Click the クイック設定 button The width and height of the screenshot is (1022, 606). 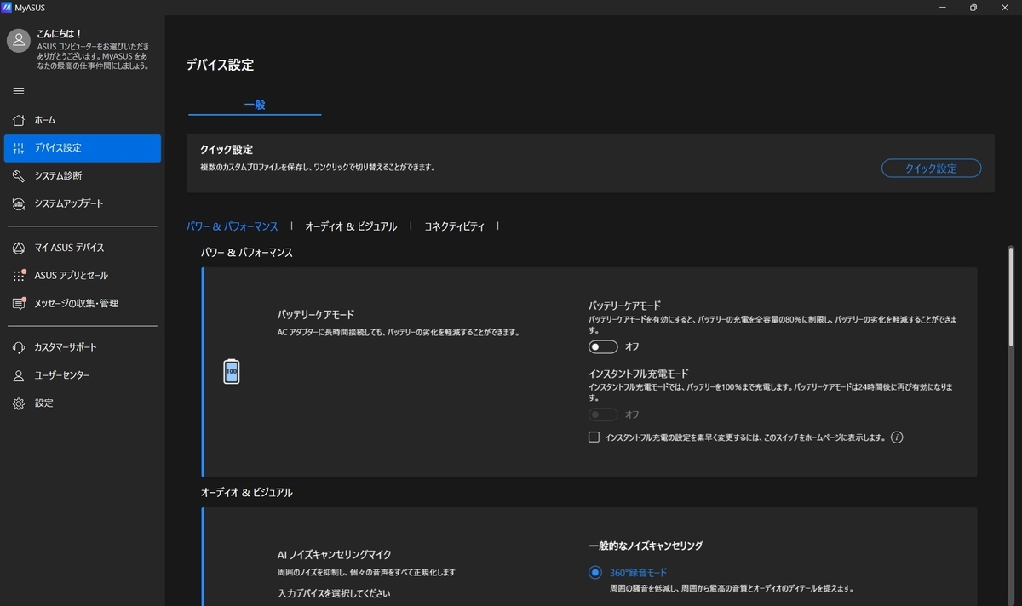[x=931, y=169]
